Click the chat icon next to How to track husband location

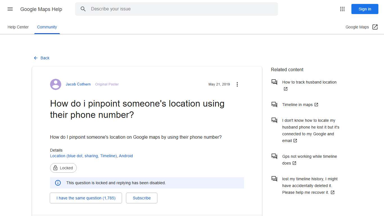pyautogui.click(x=274, y=82)
